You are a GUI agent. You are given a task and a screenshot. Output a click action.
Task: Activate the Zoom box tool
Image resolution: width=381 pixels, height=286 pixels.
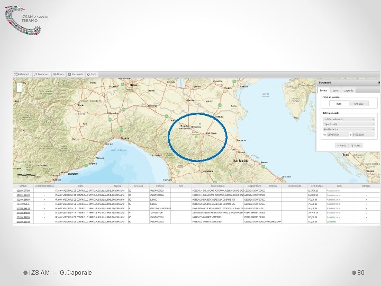point(41,74)
